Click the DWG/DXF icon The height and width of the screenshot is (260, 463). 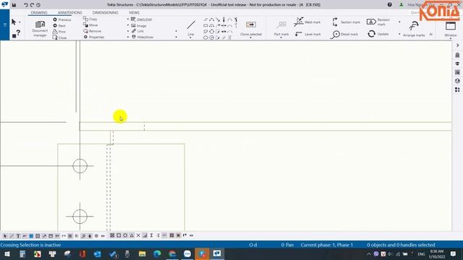pyautogui.click(x=133, y=19)
